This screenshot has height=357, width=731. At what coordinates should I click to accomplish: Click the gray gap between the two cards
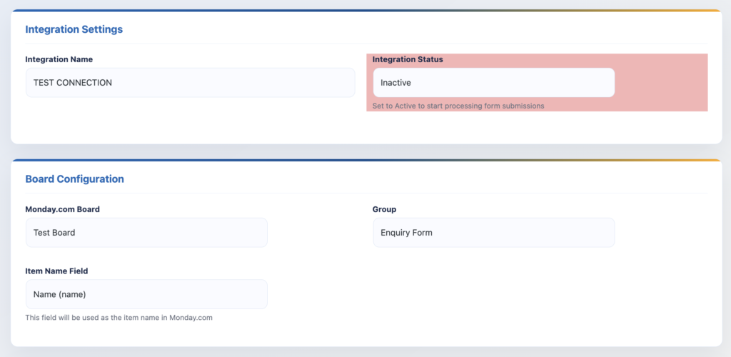click(365, 151)
